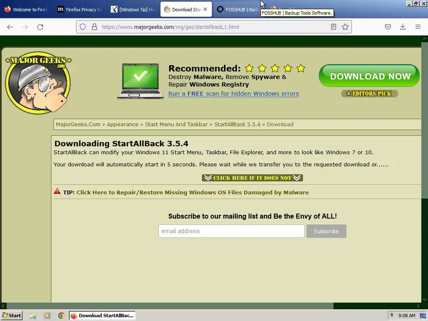The image size is (428, 321).
Task: Click the Download StartAllBack taskbar window button
Action: click(x=102, y=316)
